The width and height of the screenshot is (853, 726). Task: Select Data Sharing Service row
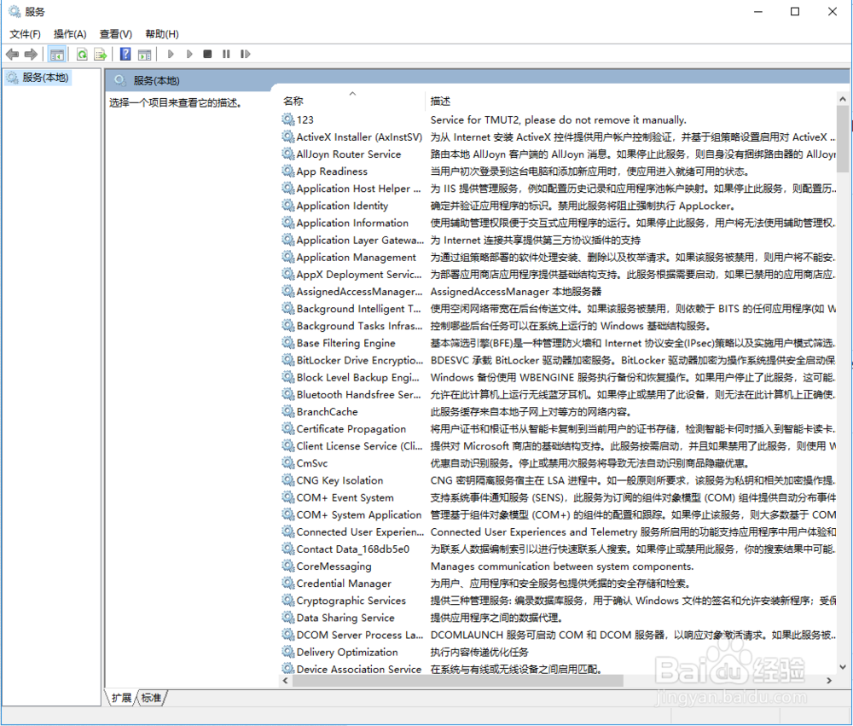point(559,618)
